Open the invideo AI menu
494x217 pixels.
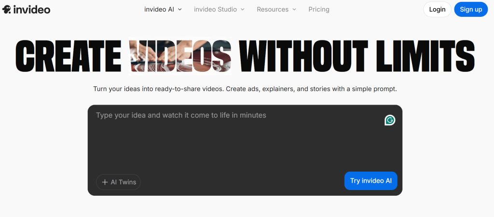click(159, 9)
